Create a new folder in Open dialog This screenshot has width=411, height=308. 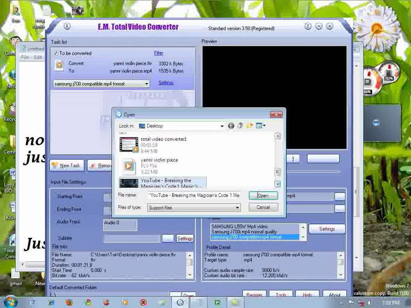(x=250, y=126)
